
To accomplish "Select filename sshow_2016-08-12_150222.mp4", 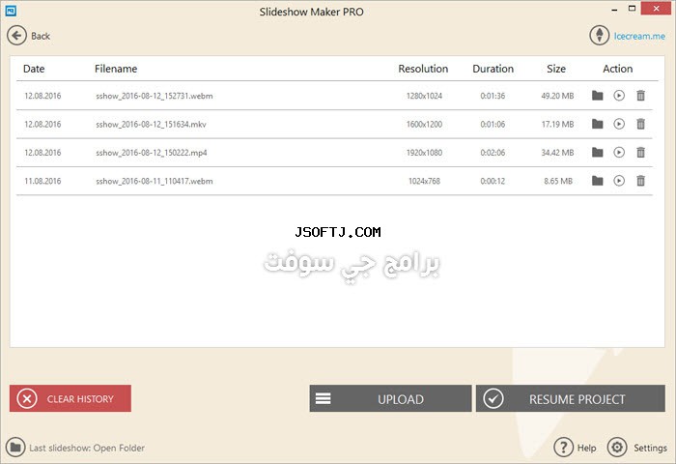I will pyautogui.click(x=152, y=153).
